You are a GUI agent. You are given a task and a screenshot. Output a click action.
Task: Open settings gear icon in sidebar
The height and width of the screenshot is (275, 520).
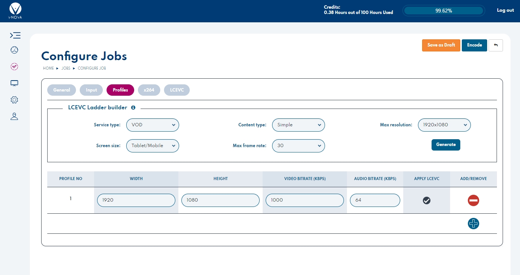point(14,100)
